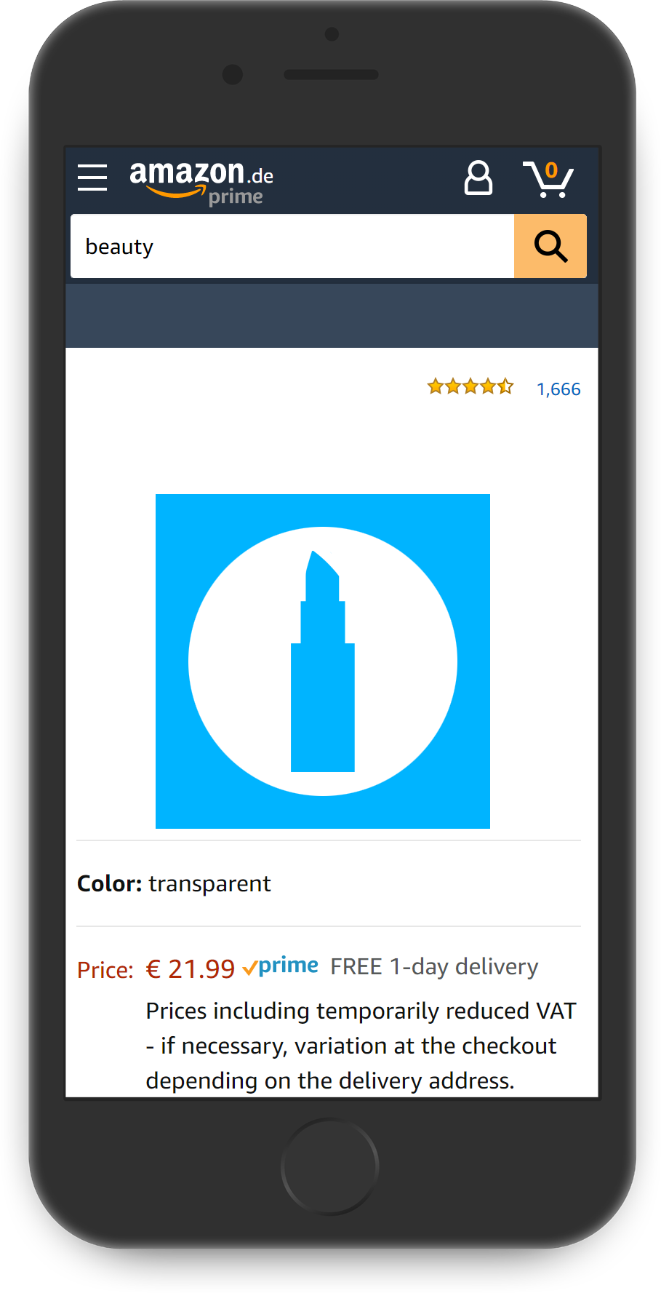Tap the amazon.de prime logo
This screenshot has width=661, height=1293.
[201, 182]
